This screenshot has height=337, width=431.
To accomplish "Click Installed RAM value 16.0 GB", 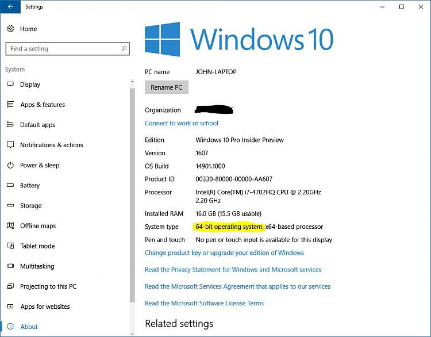I will pos(228,213).
